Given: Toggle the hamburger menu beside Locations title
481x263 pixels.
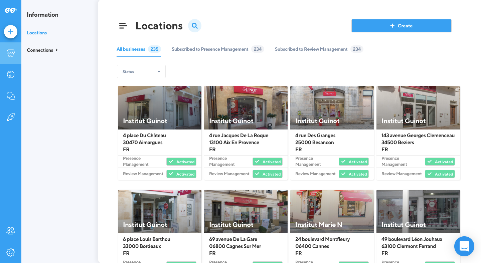Looking at the screenshot, I should click(123, 26).
